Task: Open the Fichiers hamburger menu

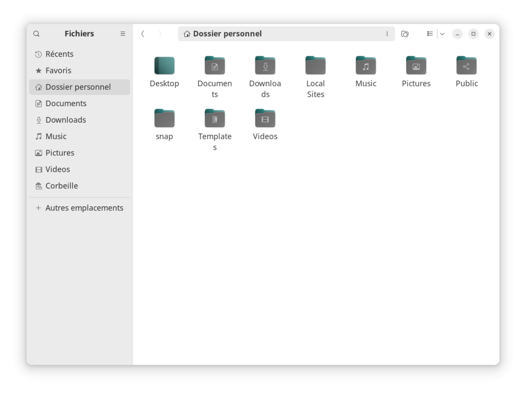Action: [x=123, y=34]
